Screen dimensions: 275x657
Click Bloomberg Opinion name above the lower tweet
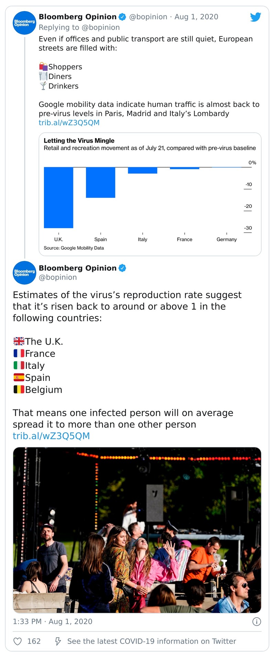click(x=77, y=268)
